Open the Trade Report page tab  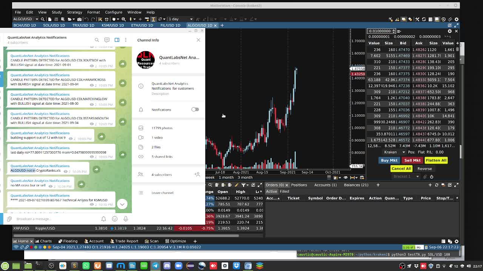tap(123, 241)
